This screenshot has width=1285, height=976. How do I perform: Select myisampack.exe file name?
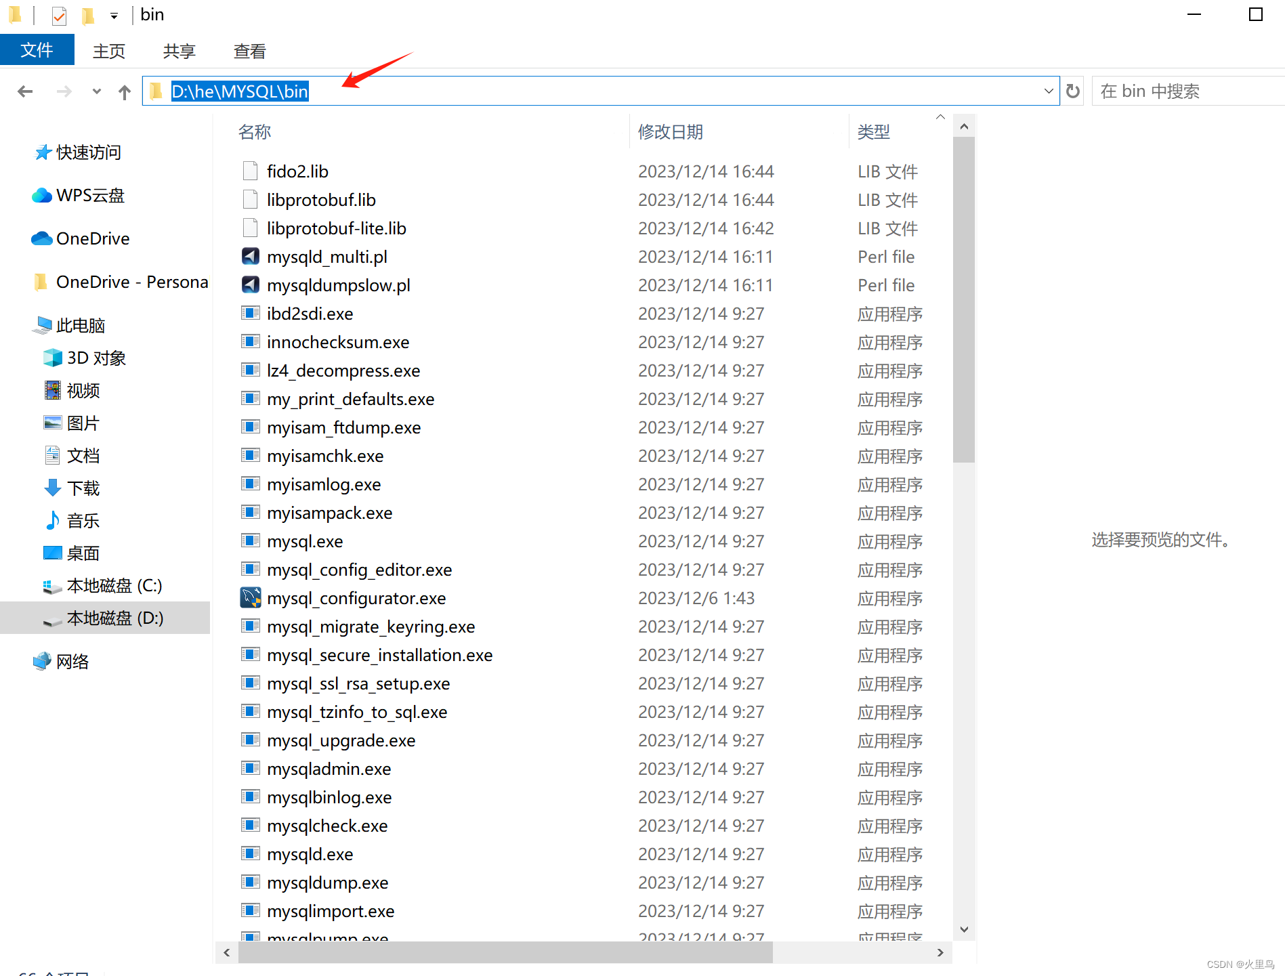[x=330, y=513]
